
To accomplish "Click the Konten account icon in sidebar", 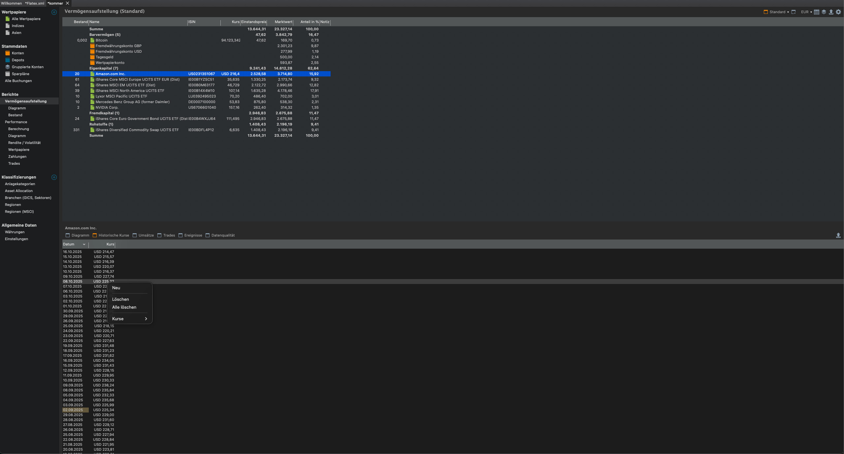I will coord(8,53).
